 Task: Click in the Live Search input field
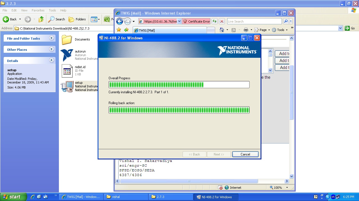click(254, 21)
